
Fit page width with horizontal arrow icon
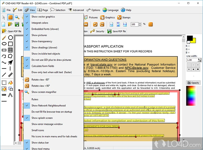[x=125, y=24]
